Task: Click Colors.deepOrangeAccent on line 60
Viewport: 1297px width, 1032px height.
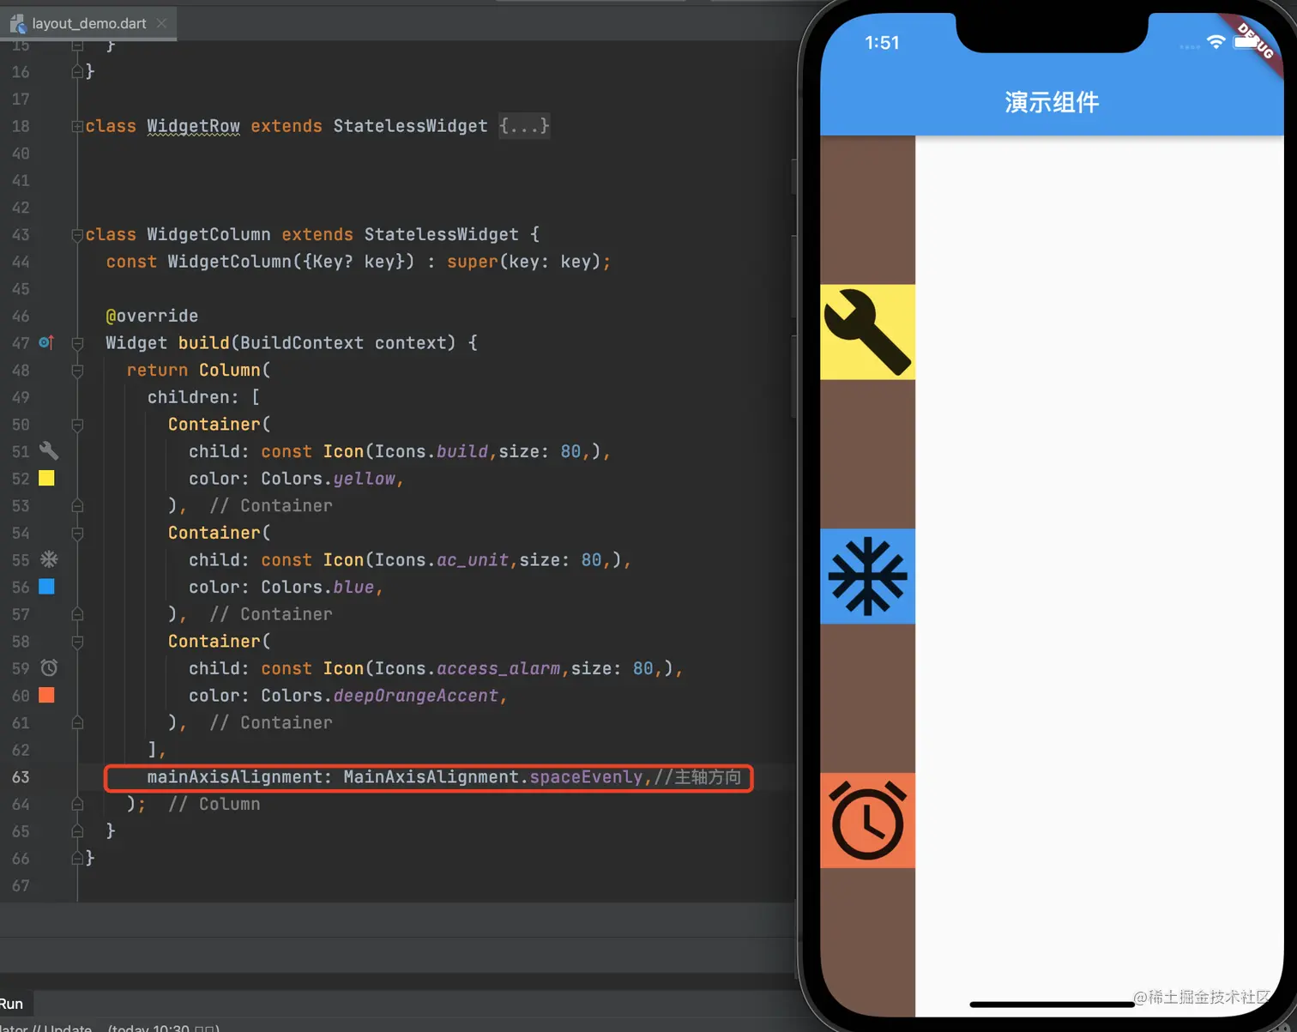Action: pos(380,696)
